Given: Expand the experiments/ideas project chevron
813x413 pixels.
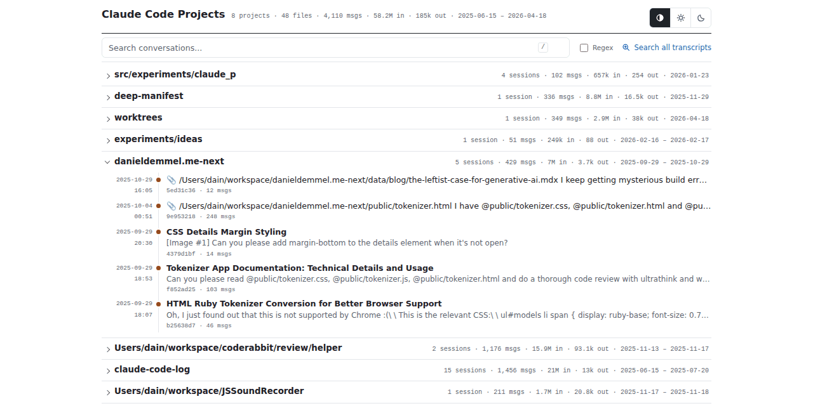Looking at the screenshot, I should click(x=108, y=140).
